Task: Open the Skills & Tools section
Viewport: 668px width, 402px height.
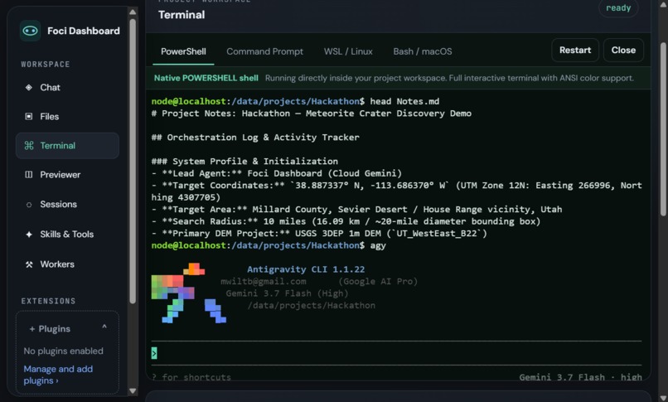Action: pos(67,235)
